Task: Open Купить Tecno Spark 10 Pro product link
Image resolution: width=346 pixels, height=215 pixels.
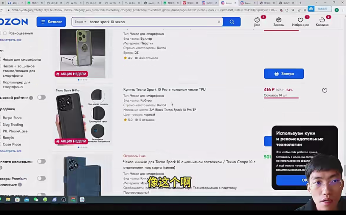Action: point(164,89)
